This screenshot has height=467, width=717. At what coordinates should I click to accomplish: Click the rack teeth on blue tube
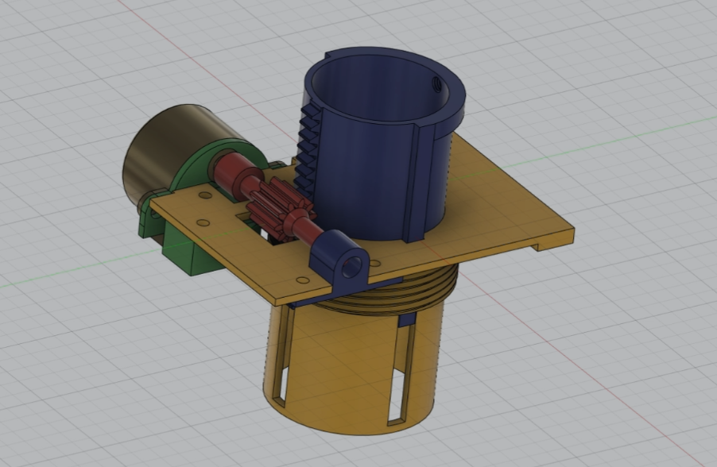(306, 155)
